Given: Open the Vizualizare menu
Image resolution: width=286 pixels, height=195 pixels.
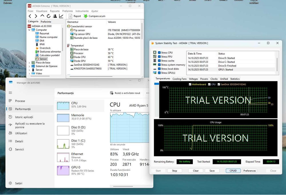Looking at the screenshot, I should pyautogui.click(x=41, y=11).
